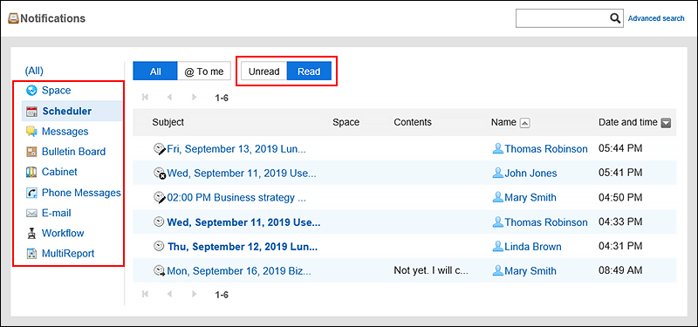Open Fri, September 13, 2019 Lun... notification
The height and width of the screenshot is (327, 698).
tap(236, 149)
